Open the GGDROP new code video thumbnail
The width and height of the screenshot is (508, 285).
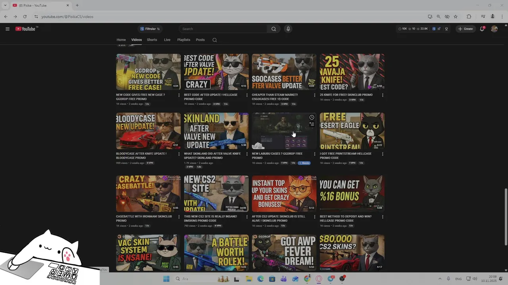coord(148,72)
